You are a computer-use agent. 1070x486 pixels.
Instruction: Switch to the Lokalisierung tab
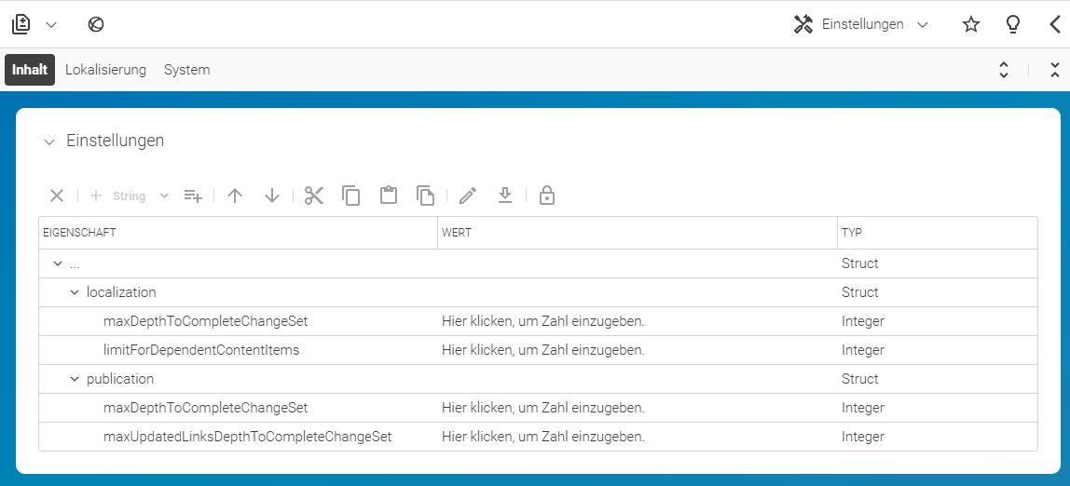(105, 70)
